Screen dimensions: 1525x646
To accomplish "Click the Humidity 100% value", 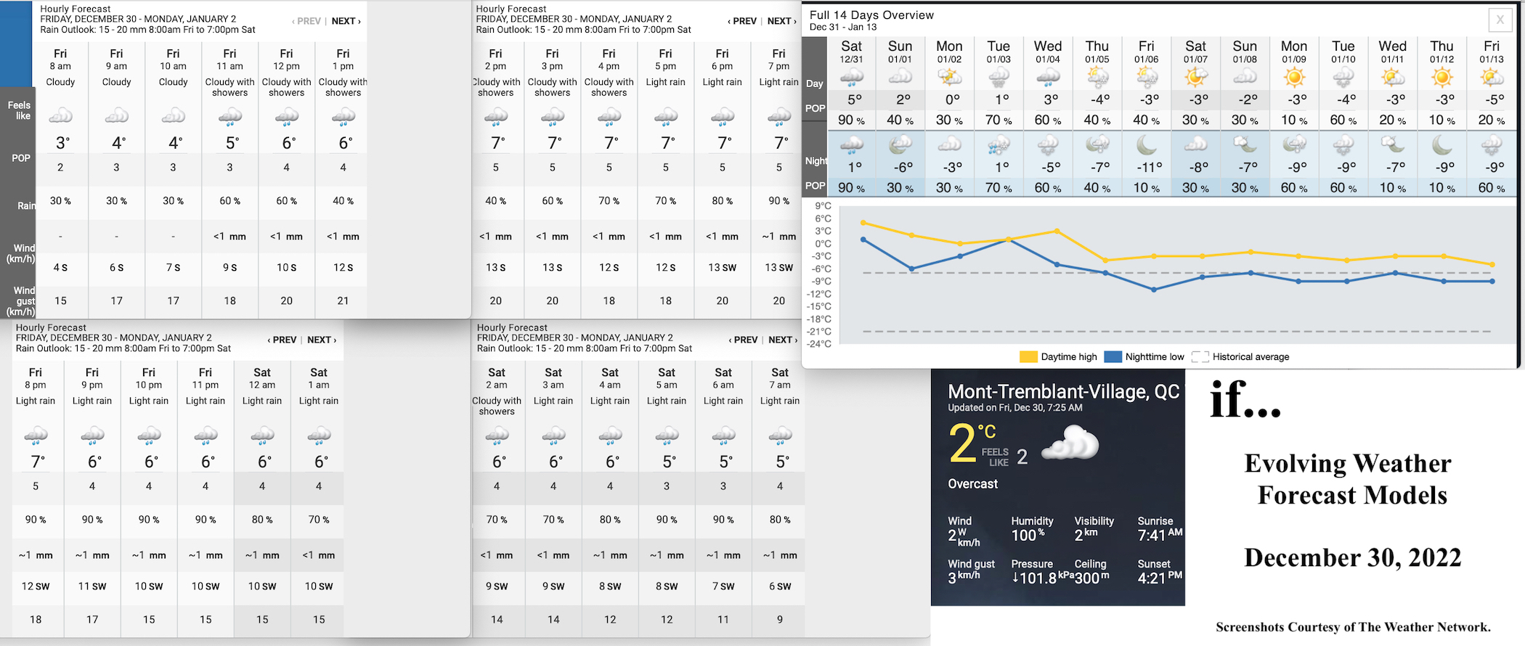I will pos(1028,535).
